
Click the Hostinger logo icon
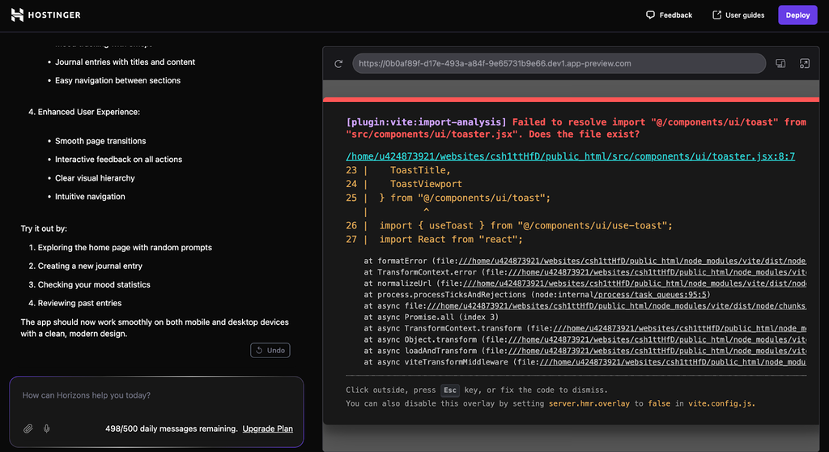17,15
